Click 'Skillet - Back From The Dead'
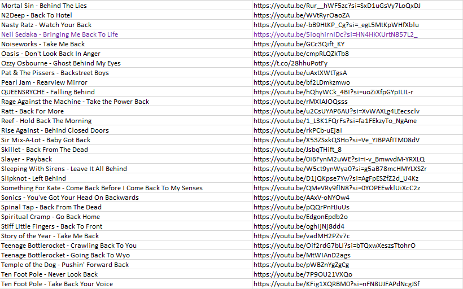This screenshot has width=463, height=289. click(126, 150)
